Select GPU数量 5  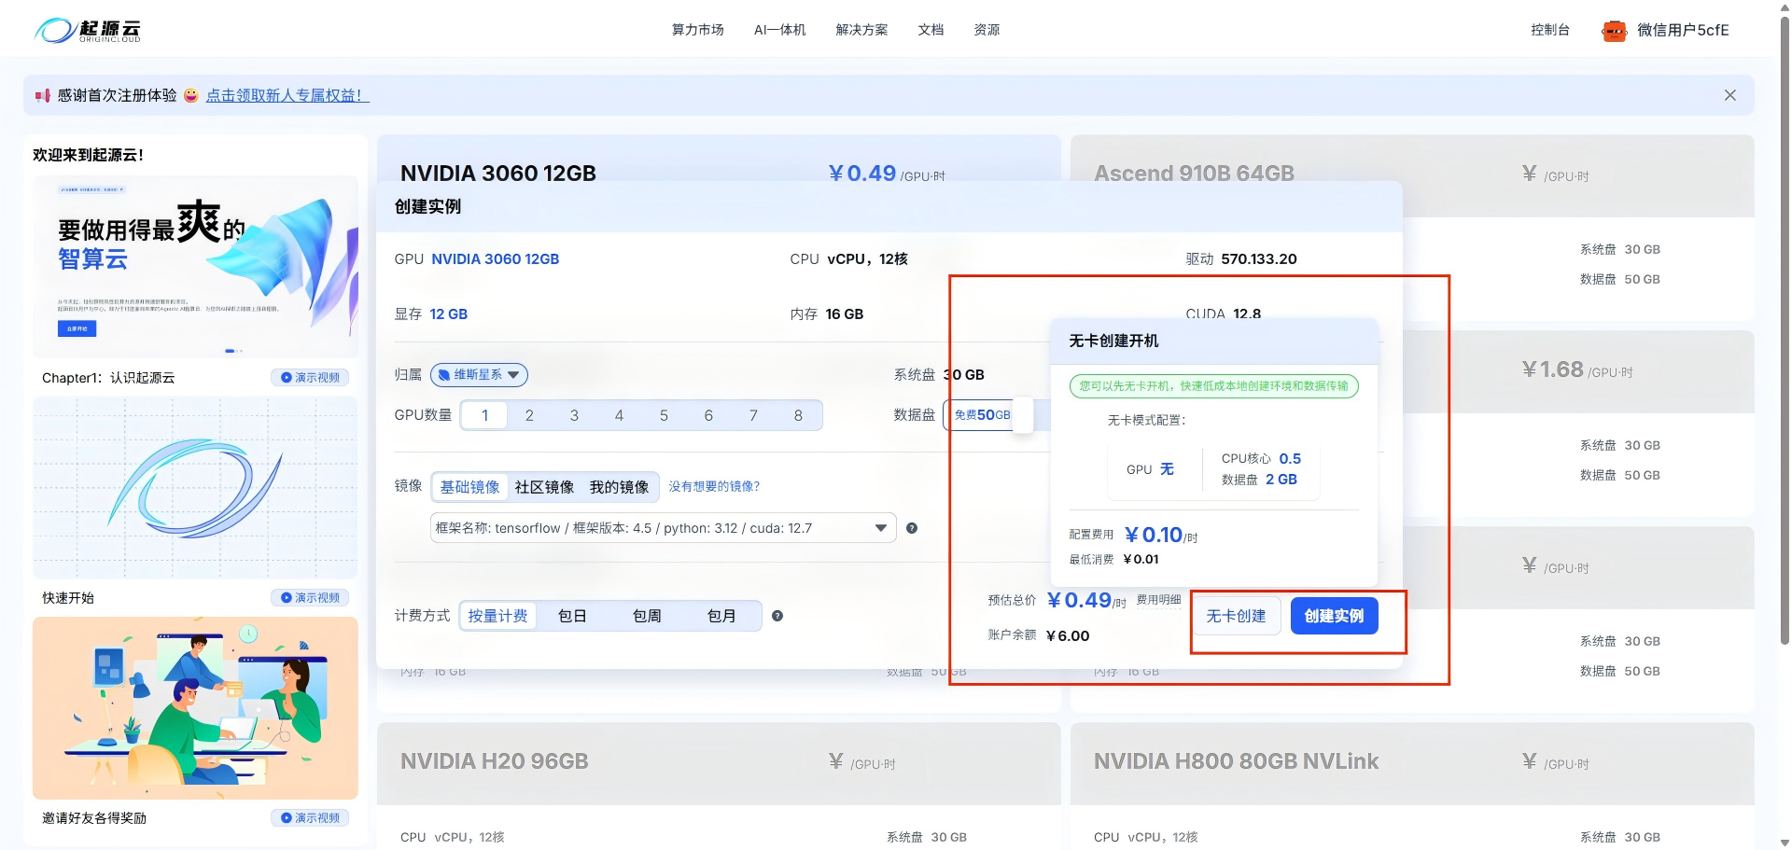[664, 415]
